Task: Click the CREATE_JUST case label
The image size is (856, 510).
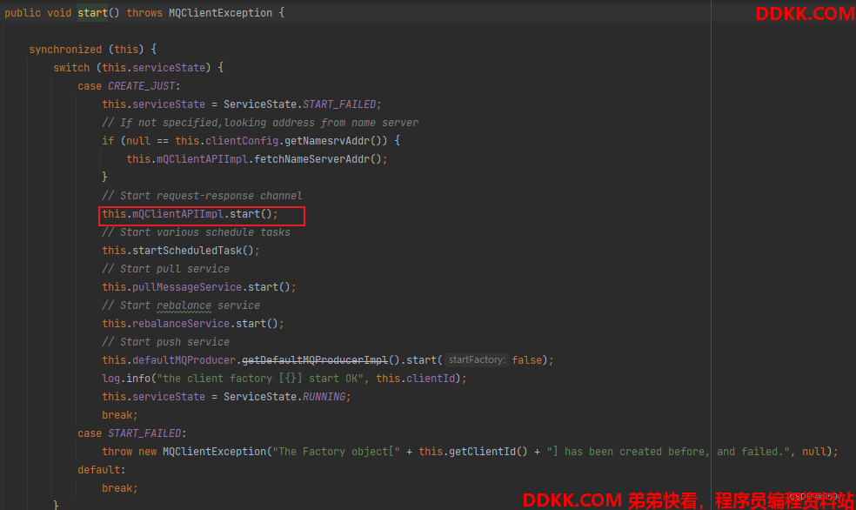Action: [142, 86]
